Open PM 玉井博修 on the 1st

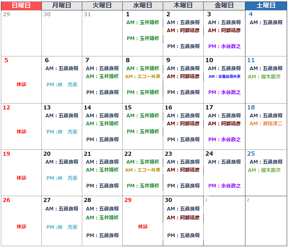pos(143,38)
